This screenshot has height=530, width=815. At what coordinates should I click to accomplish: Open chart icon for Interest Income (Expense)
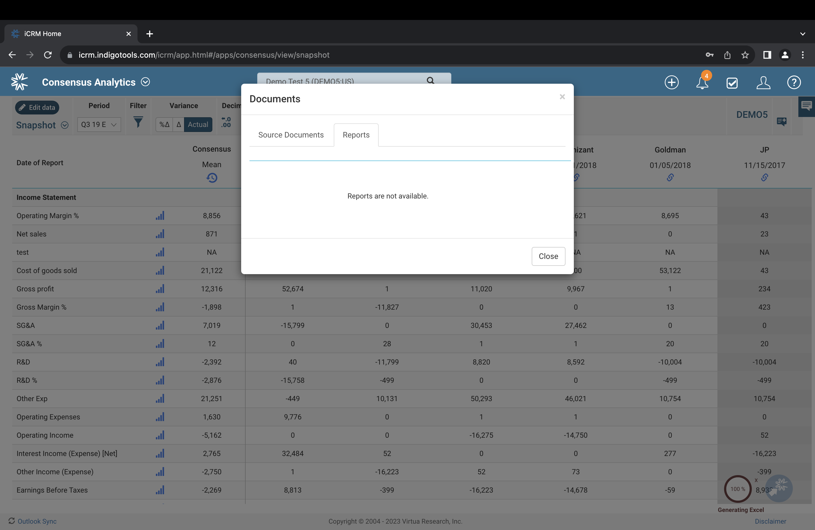click(160, 454)
